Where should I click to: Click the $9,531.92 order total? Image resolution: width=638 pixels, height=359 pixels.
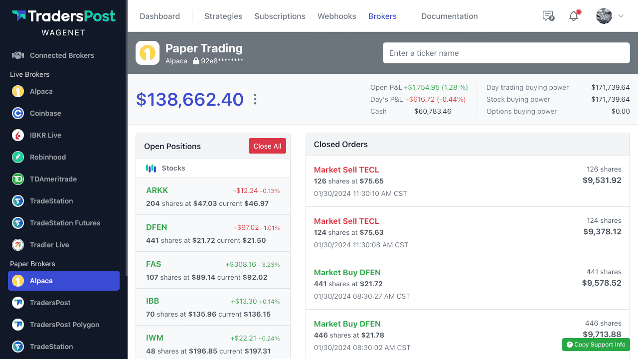(x=602, y=180)
